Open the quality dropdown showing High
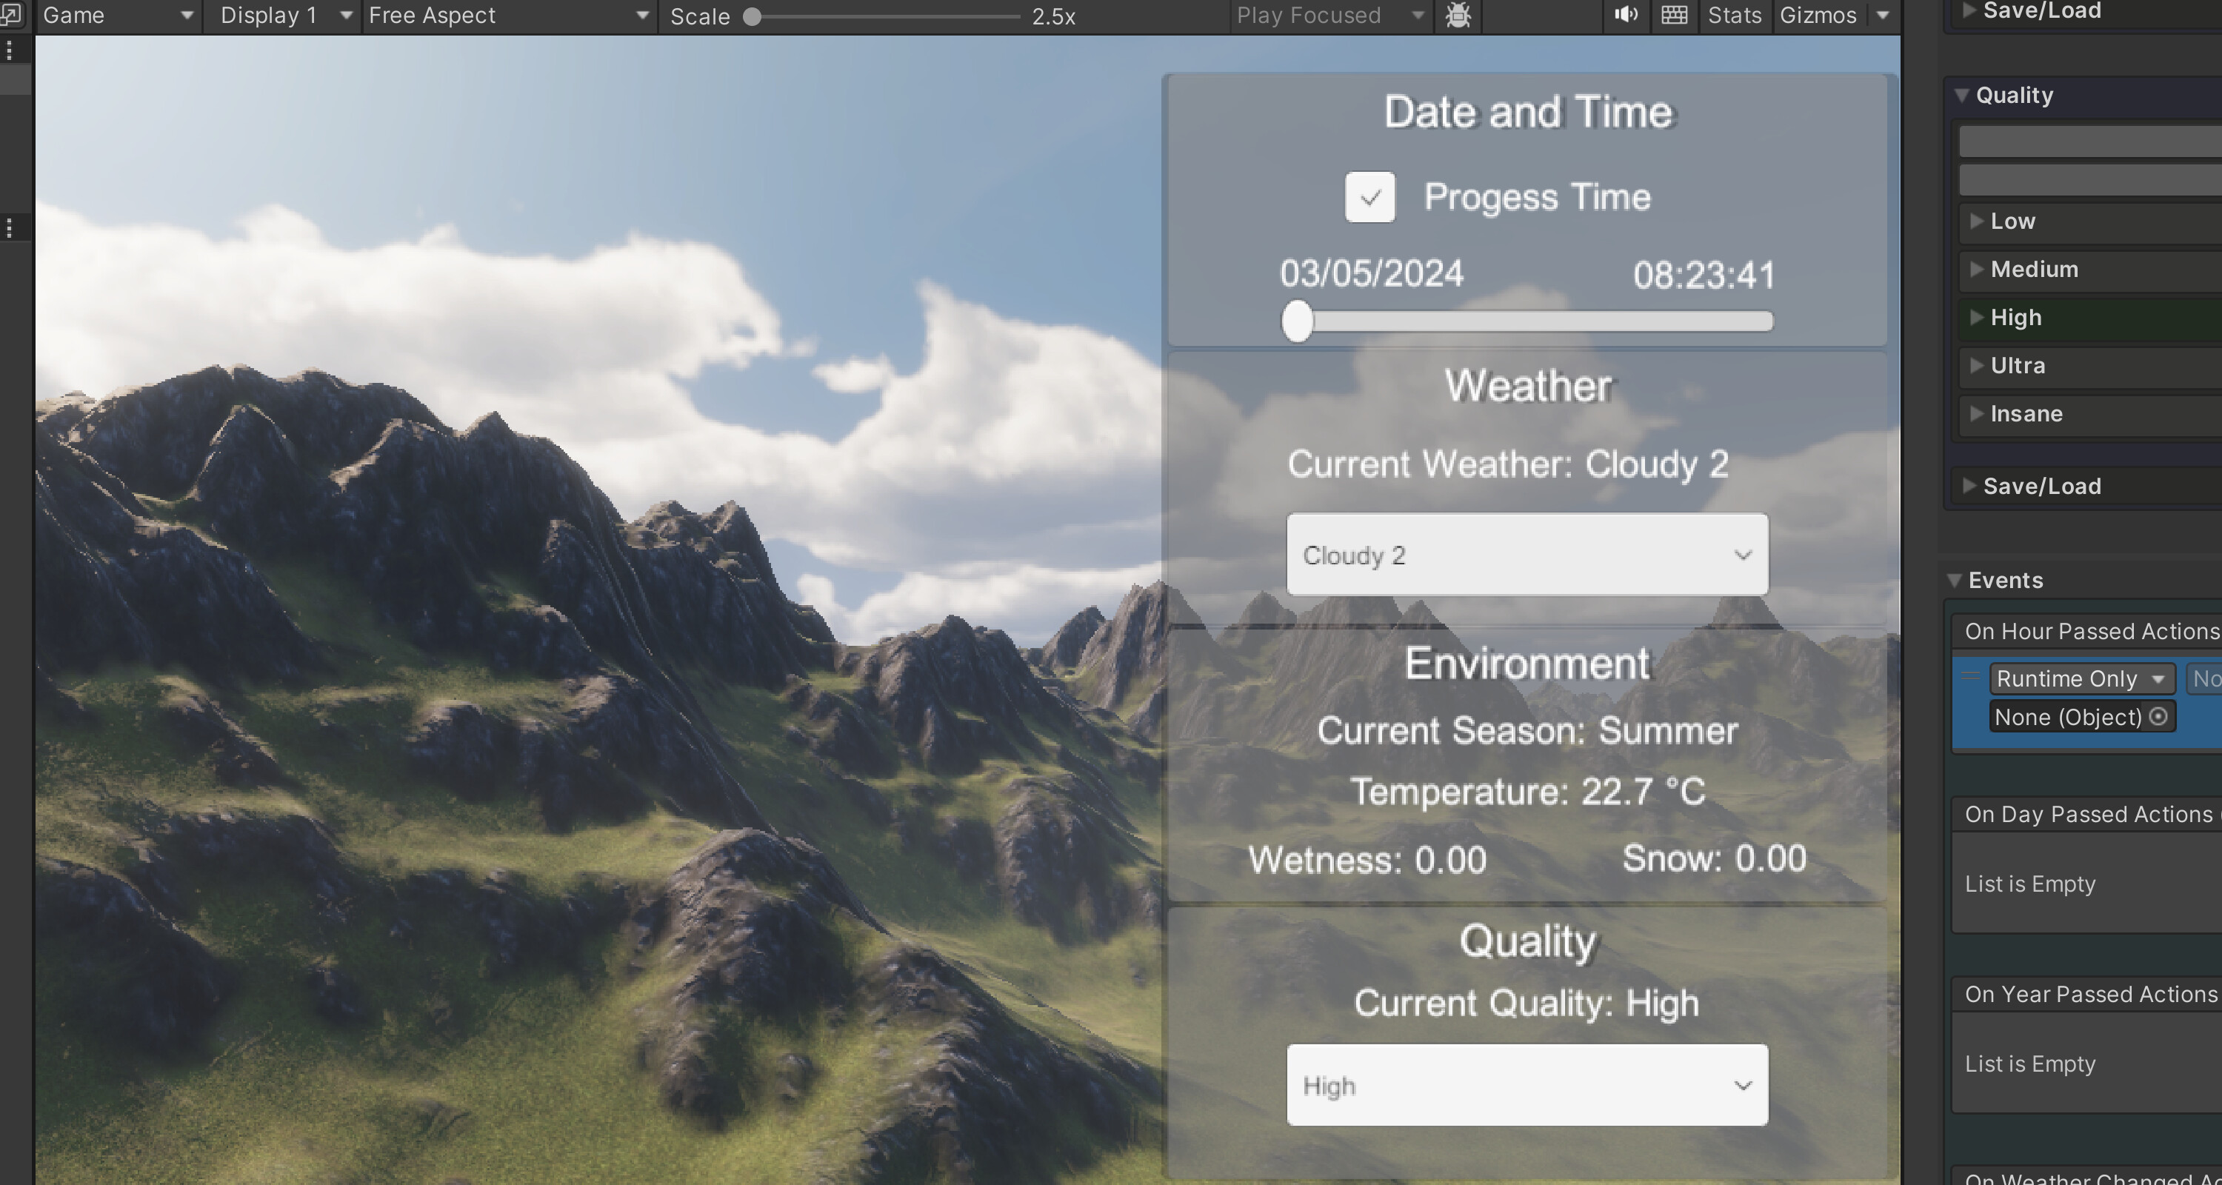The image size is (2222, 1185). click(x=1527, y=1085)
